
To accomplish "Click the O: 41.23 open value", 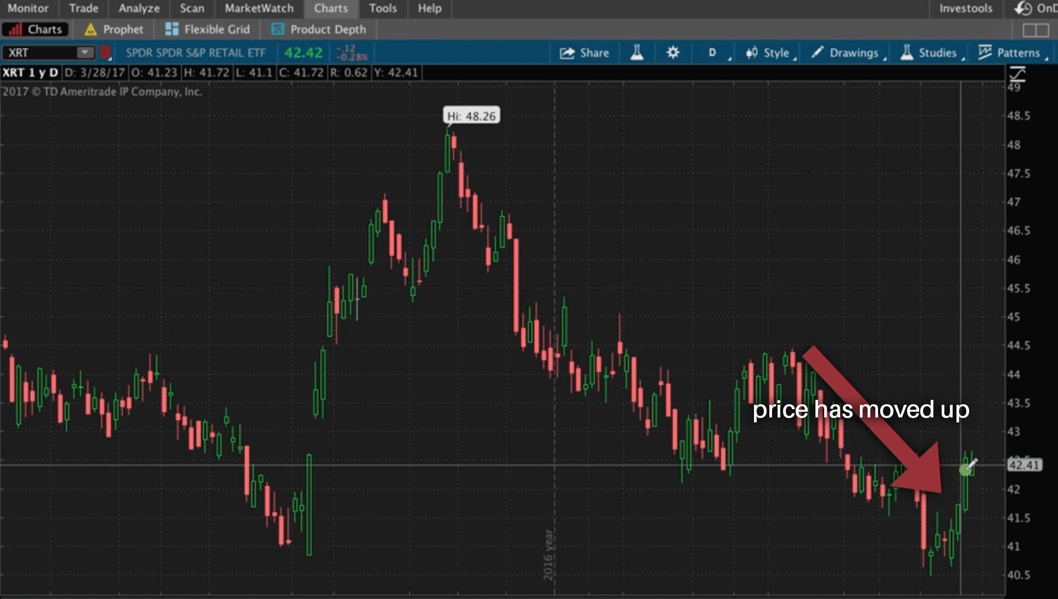I will coord(154,72).
